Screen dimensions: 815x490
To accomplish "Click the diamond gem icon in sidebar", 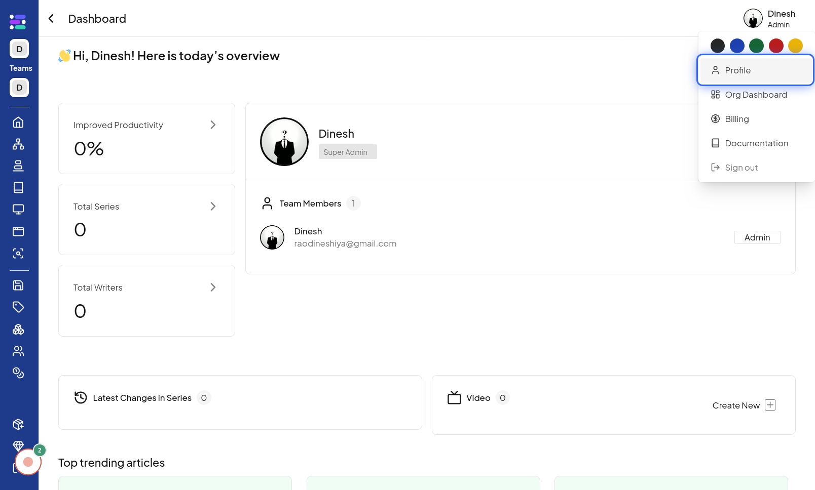I will [18, 445].
